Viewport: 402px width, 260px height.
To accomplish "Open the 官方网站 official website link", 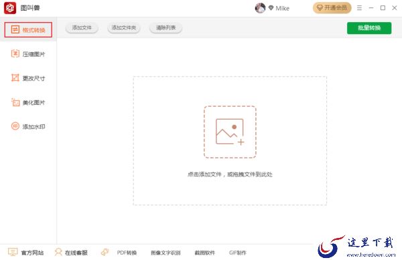I will pyautogui.click(x=26, y=253).
